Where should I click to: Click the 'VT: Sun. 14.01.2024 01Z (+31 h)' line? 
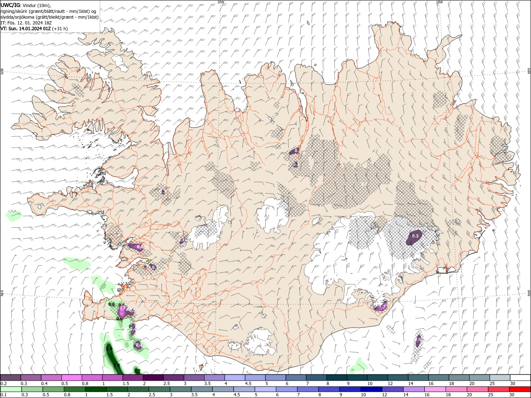(x=34, y=29)
